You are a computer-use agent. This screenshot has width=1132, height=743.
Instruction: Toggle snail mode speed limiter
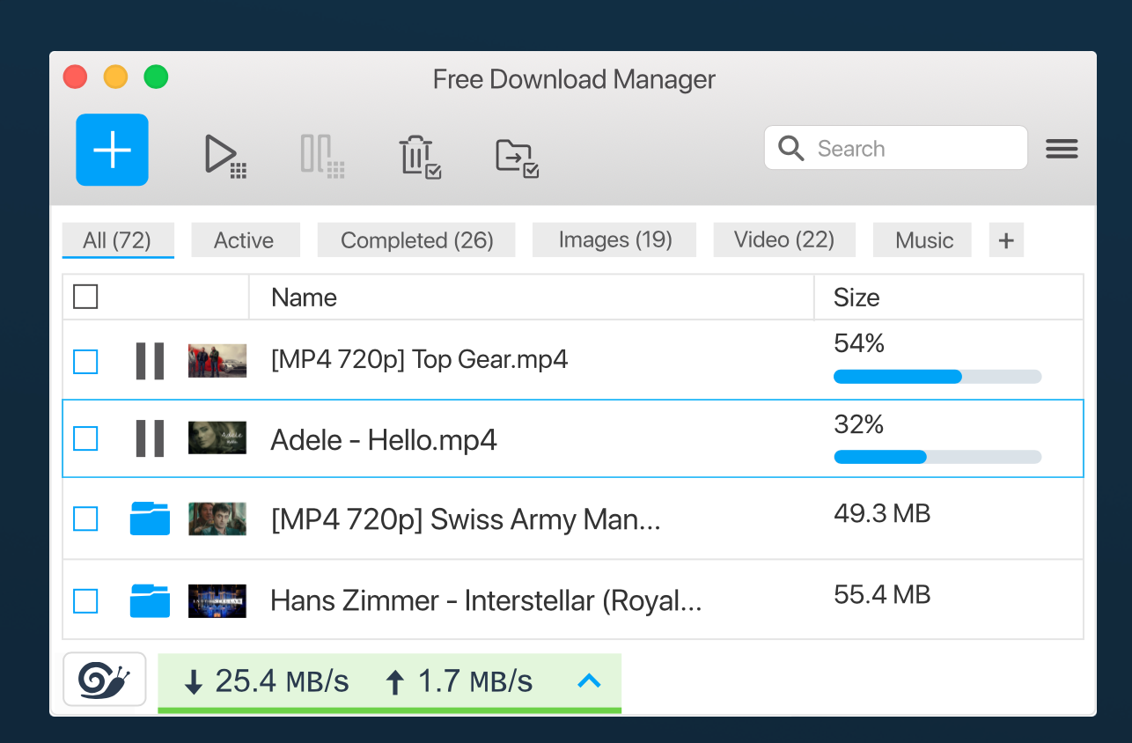click(x=105, y=679)
